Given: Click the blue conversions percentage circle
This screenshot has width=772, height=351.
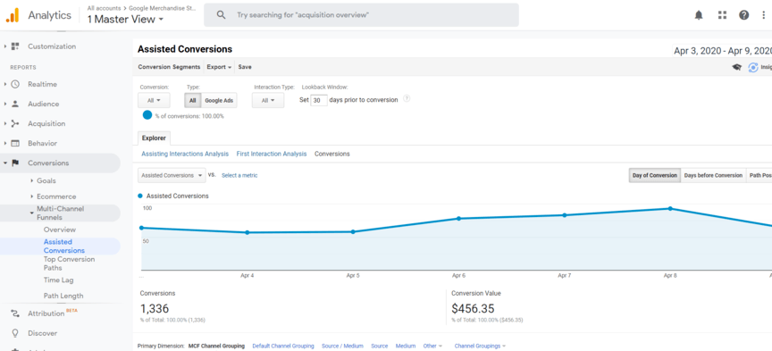Looking at the screenshot, I should [x=147, y=115].
